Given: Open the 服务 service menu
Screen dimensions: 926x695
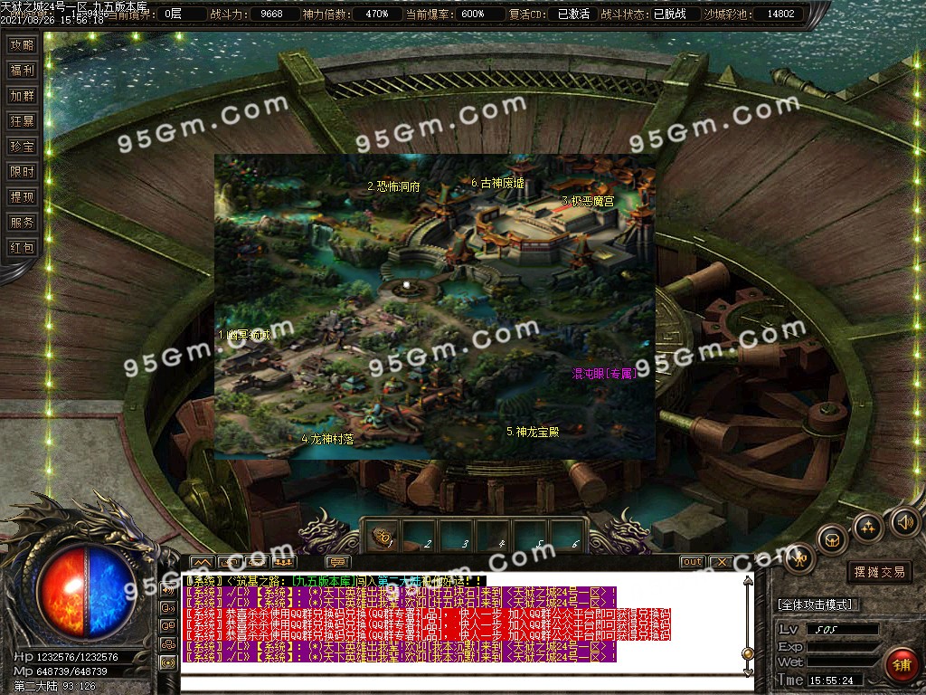Looking at the screenshot, I should 22,223.
